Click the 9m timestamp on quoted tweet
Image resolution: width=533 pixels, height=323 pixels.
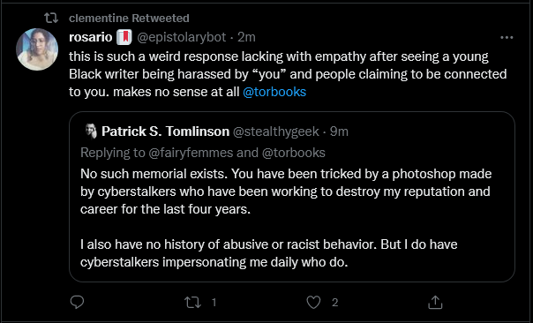pyautogui.click(x=339, y=131)
